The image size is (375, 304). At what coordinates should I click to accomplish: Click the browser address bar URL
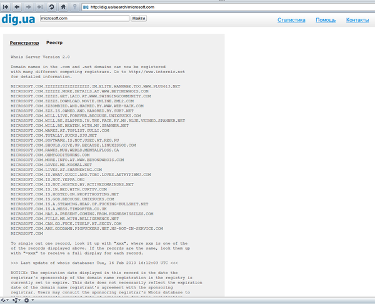(x=122, y=7)
